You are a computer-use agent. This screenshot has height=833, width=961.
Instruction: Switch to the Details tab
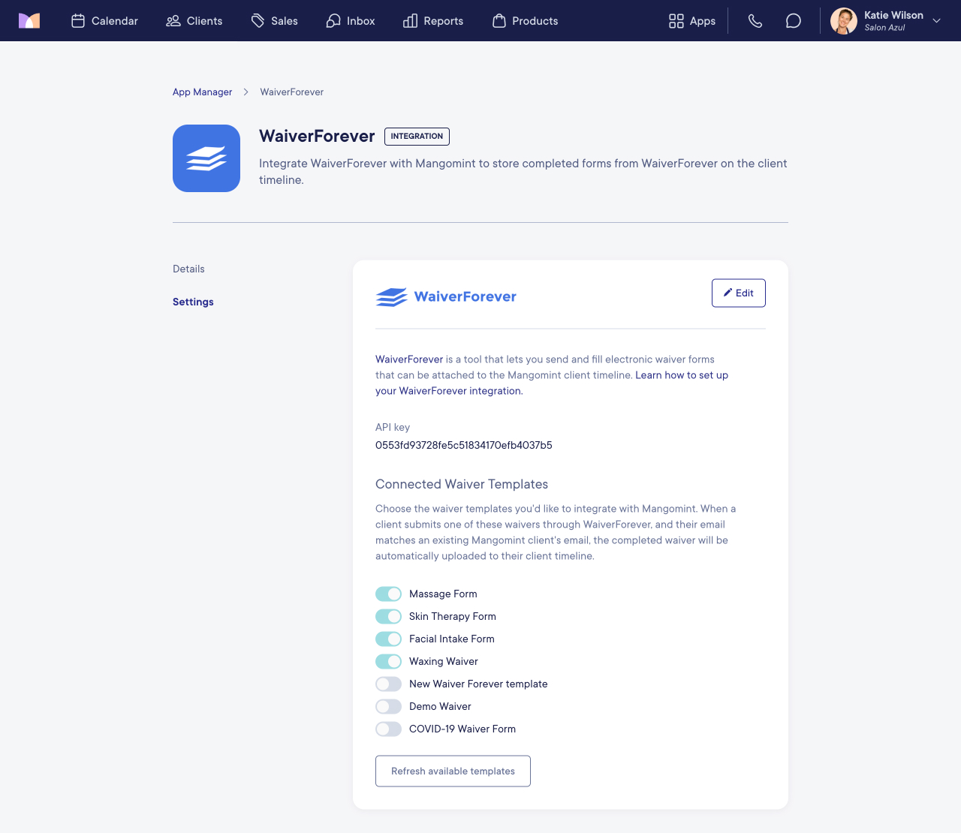188,269
